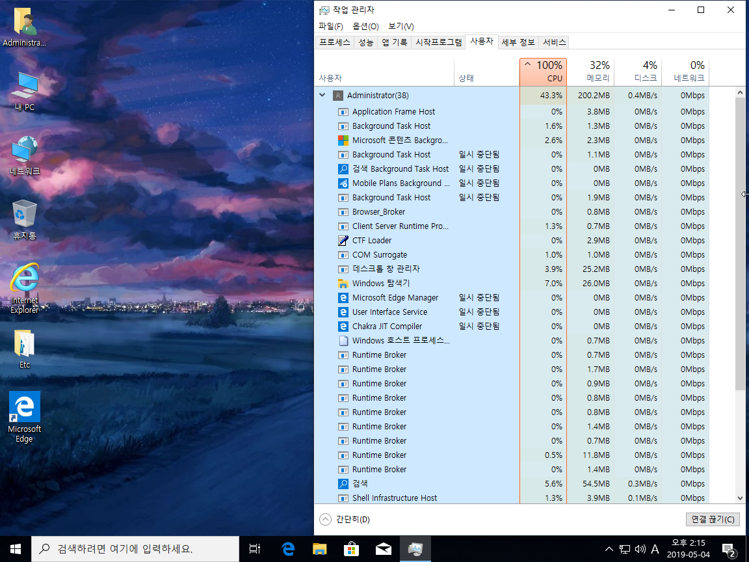Screen dimensions: 749x562
Task: Open Microsoft Edge from the taskbar
Action: pyautogui.click(x=288, y=548)
